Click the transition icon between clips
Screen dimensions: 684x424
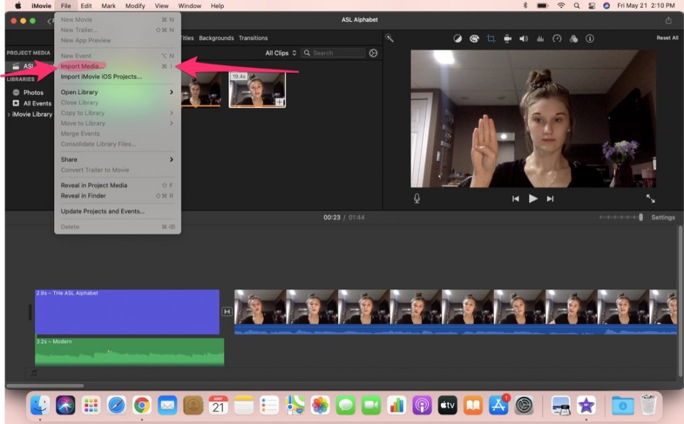click(227, 311)
